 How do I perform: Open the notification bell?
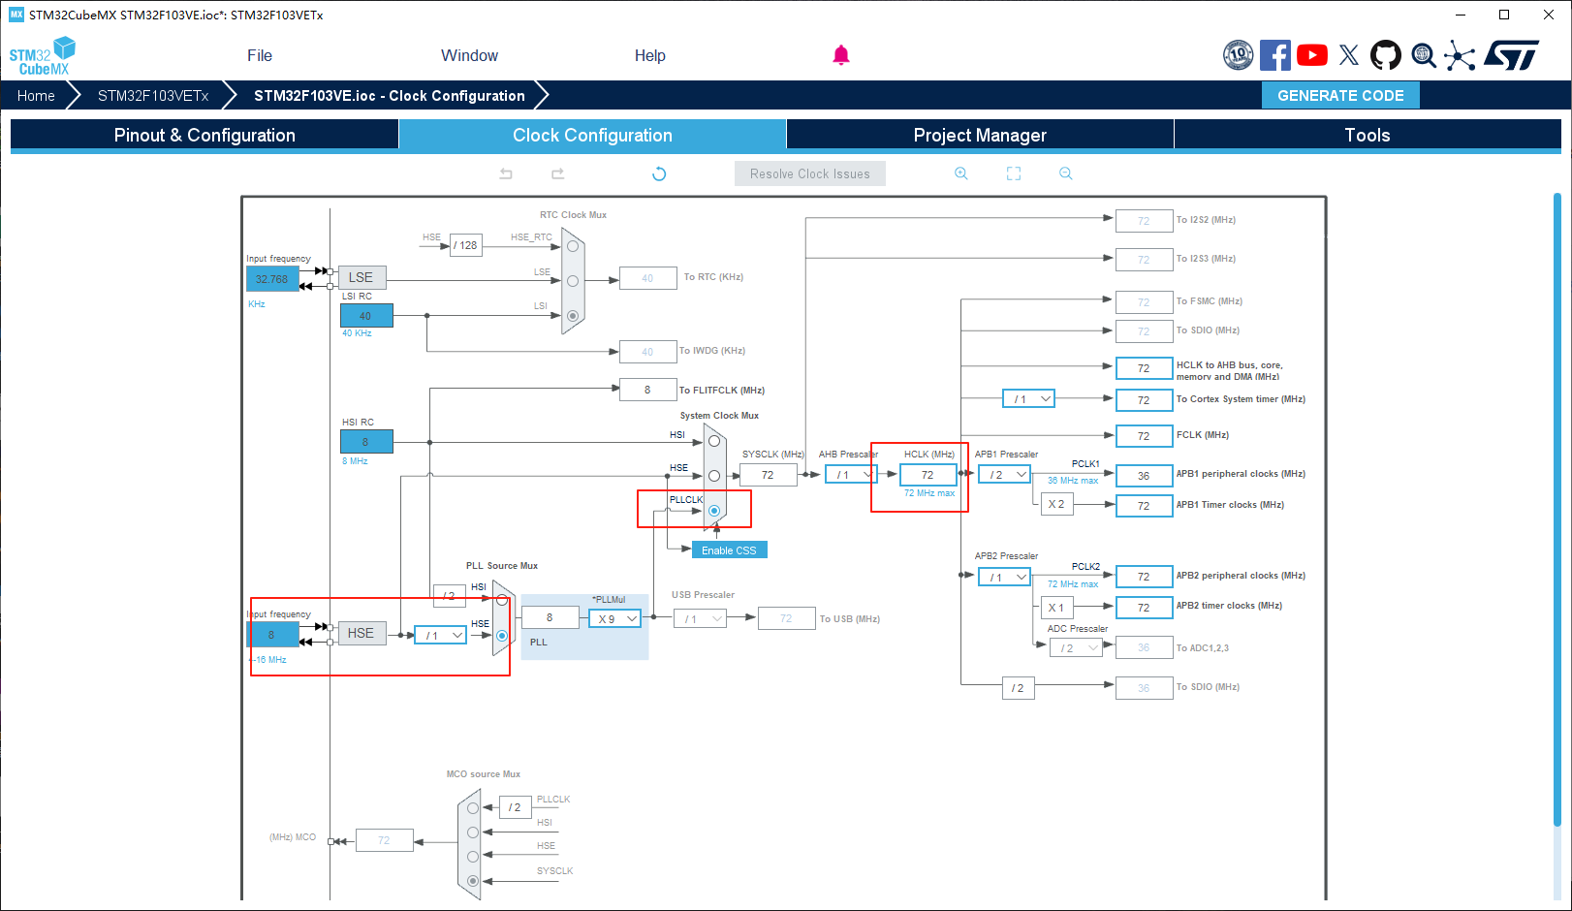(x=841, y=55)
